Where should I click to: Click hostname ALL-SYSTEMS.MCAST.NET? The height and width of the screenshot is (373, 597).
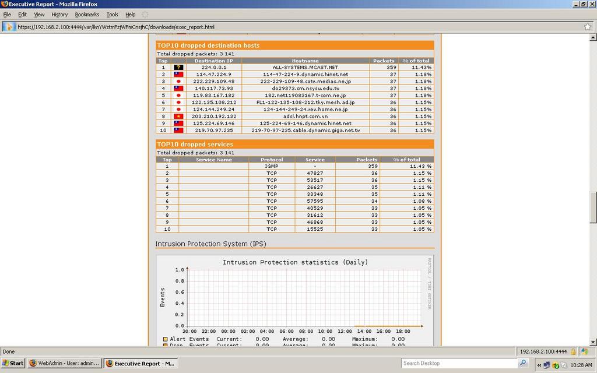click(305, 68)
